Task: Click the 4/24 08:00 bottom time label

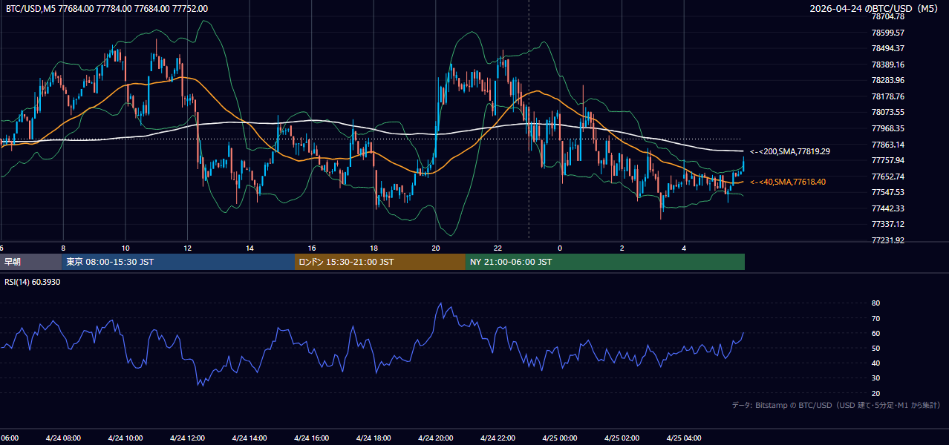Action: coord(63,438)
